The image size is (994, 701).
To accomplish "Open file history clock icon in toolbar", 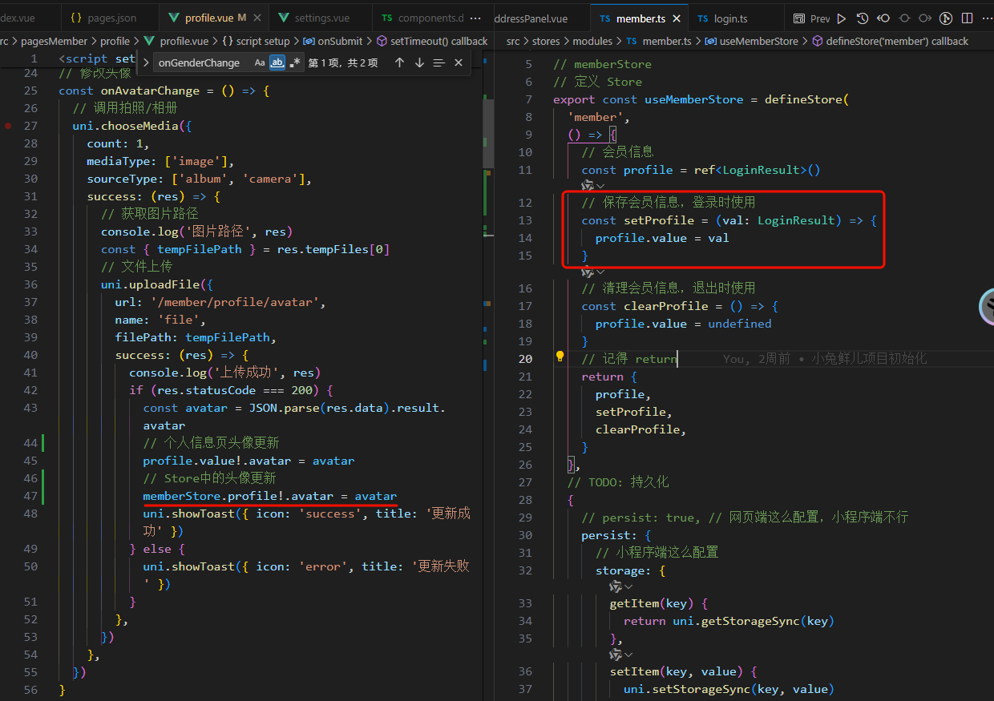I will pos(862,18).
